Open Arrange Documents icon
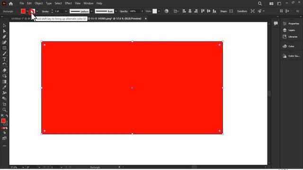 [271, 3]
